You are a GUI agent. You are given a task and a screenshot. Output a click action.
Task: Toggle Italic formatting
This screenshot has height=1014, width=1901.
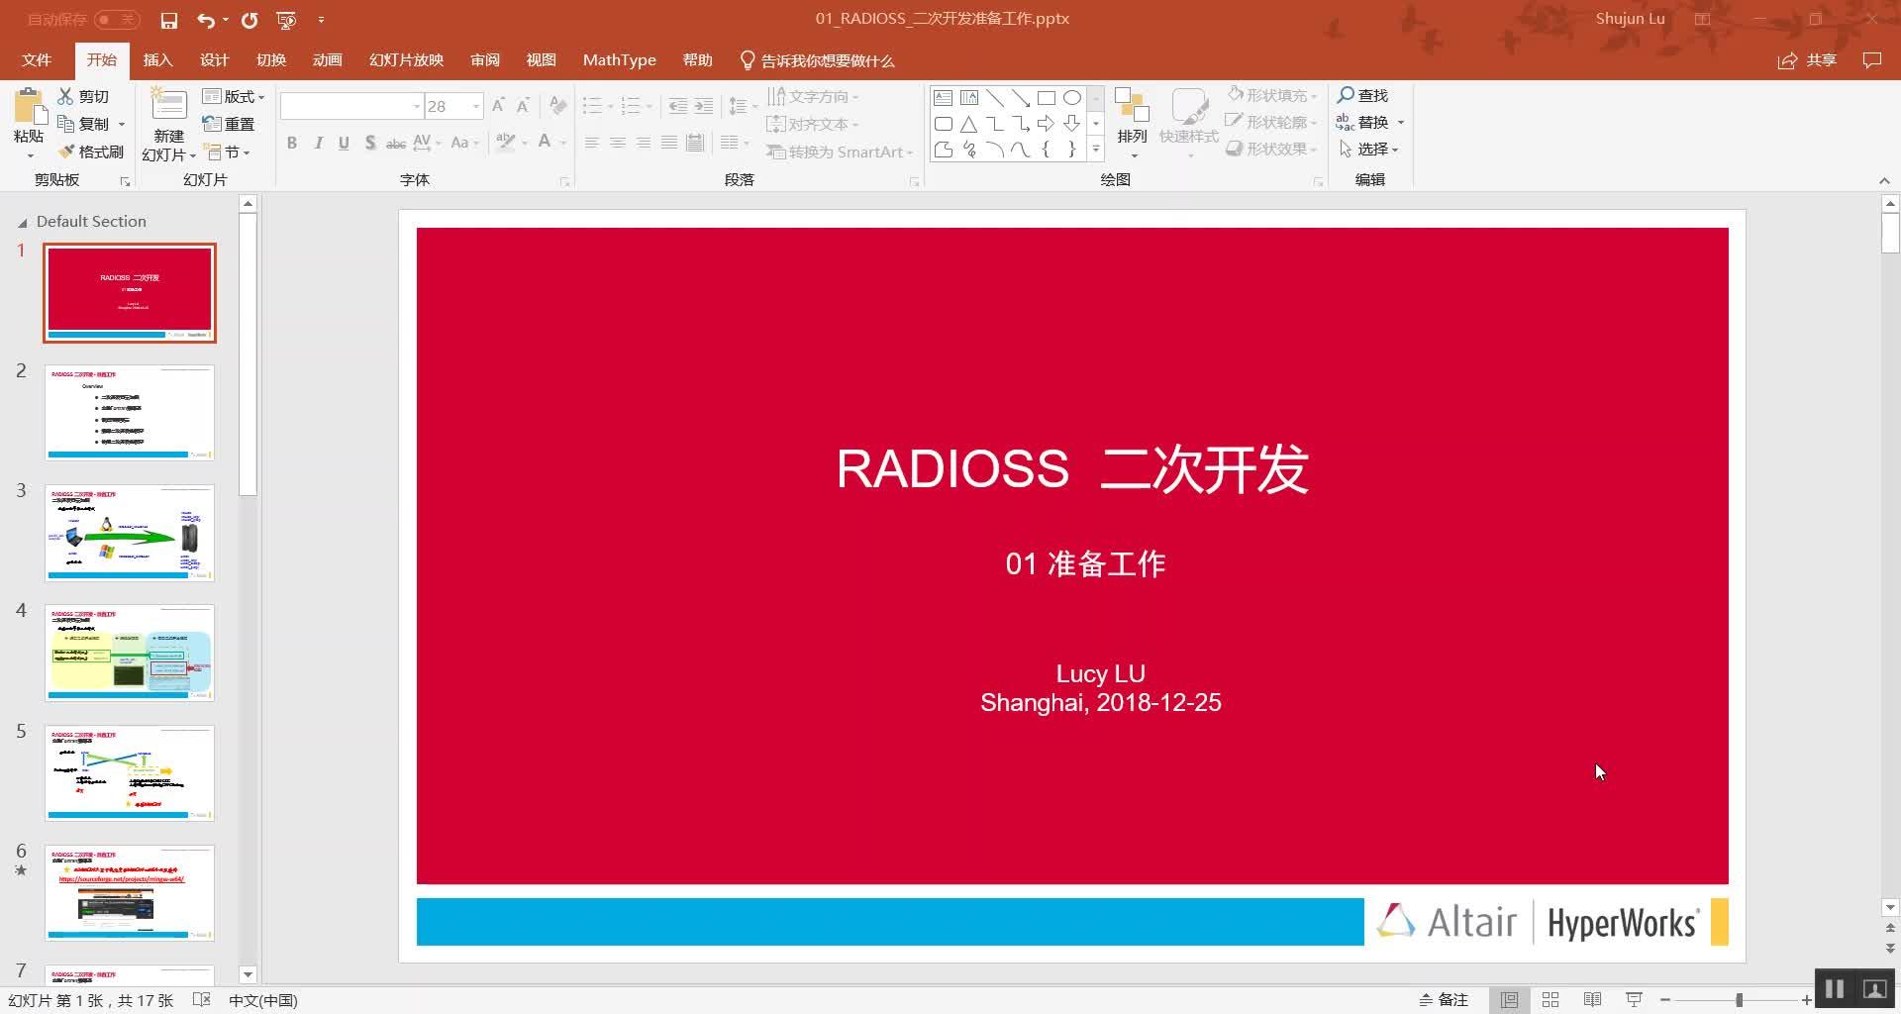tap(317, 143)
